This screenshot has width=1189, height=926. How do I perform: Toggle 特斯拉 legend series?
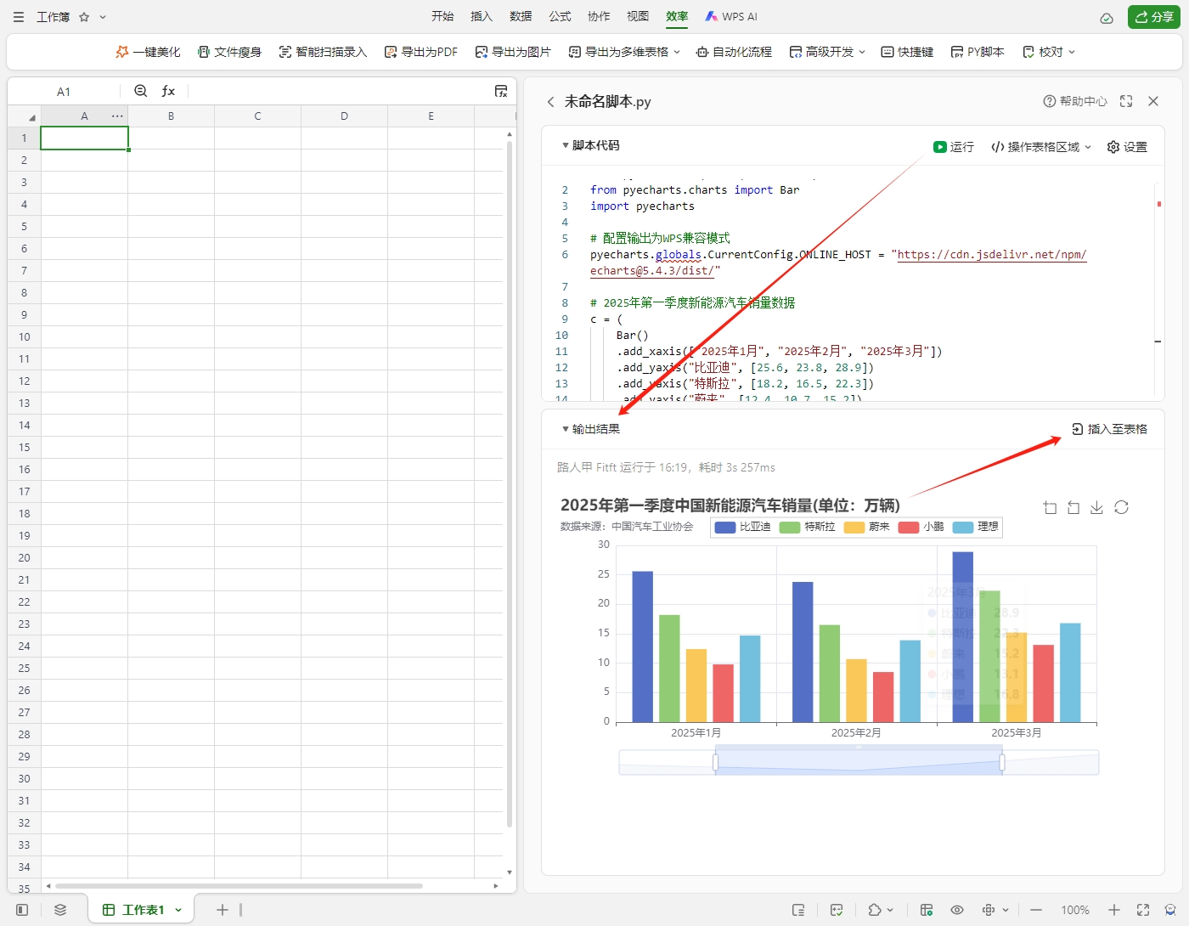808,527
